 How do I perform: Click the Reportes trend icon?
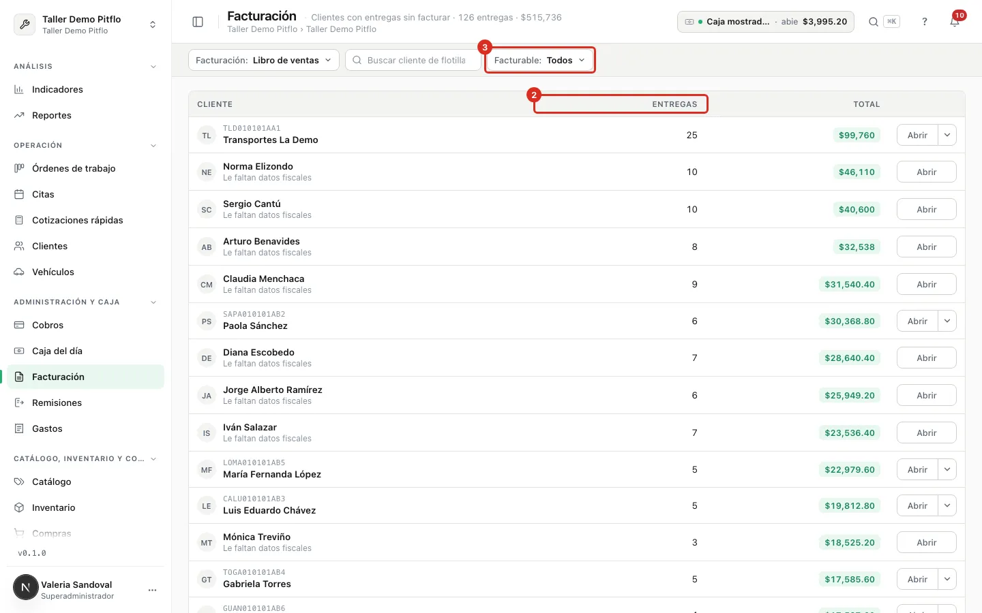(19, 115)
